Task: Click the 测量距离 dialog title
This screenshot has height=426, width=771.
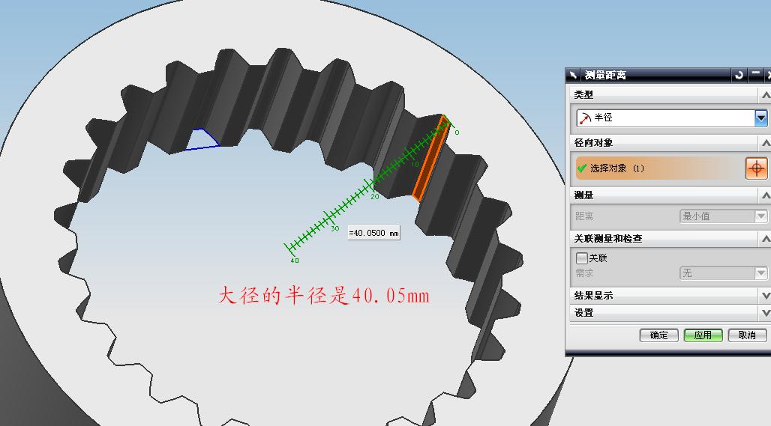Action: click(605, 75)
